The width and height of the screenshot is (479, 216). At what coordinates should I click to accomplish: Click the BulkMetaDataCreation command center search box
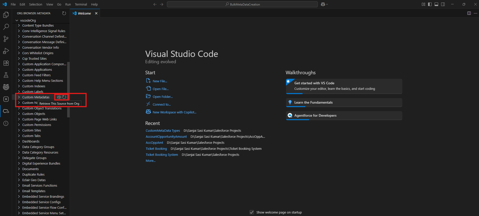coord(242,4)
